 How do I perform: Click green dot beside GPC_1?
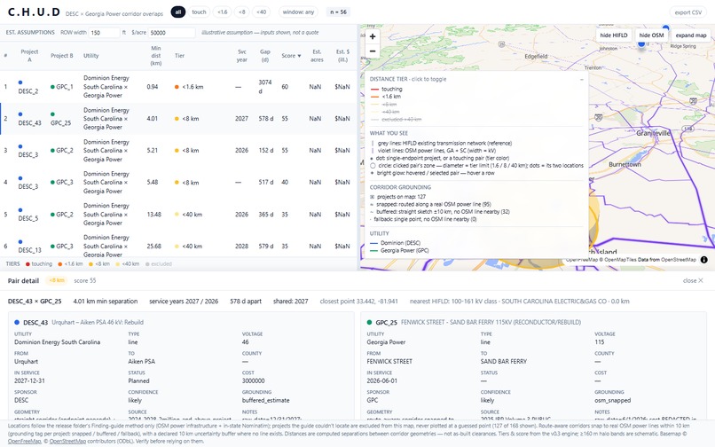tap(52, 87)
